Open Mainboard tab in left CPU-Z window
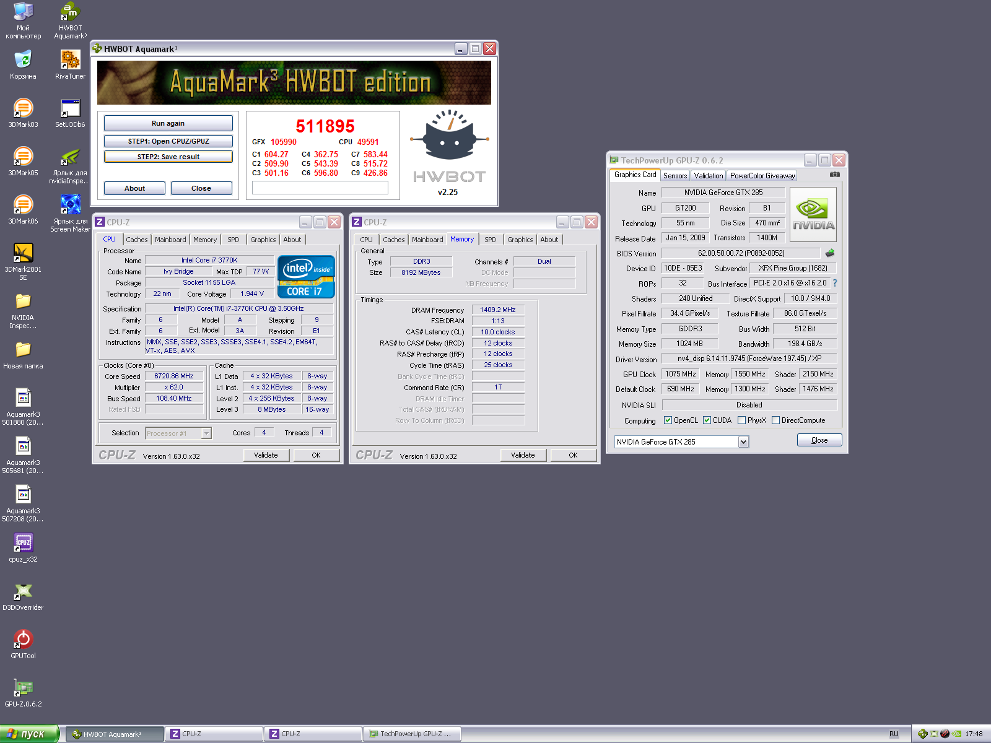991x743 pixels. (x=170, y=240)
